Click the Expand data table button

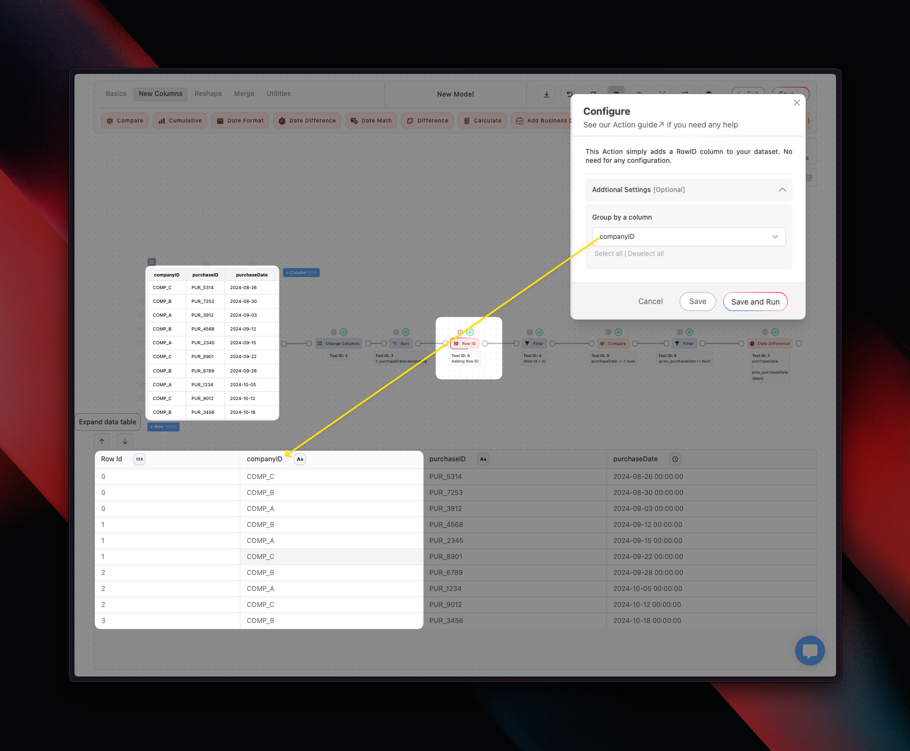[x=108, y=422]
